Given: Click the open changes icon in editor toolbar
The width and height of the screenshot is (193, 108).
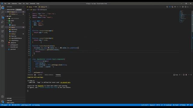Looking at the screenshot, I should coord(172,7).
